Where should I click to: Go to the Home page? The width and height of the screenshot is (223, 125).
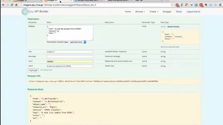tap(128, 11)
